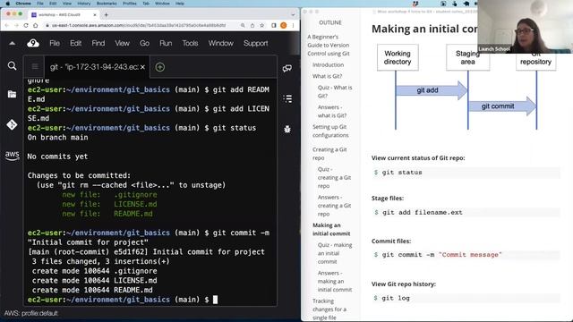This screenshot has width=573, height=322.
Task: Click the terminal prompt cursor line
Action: 123,300
